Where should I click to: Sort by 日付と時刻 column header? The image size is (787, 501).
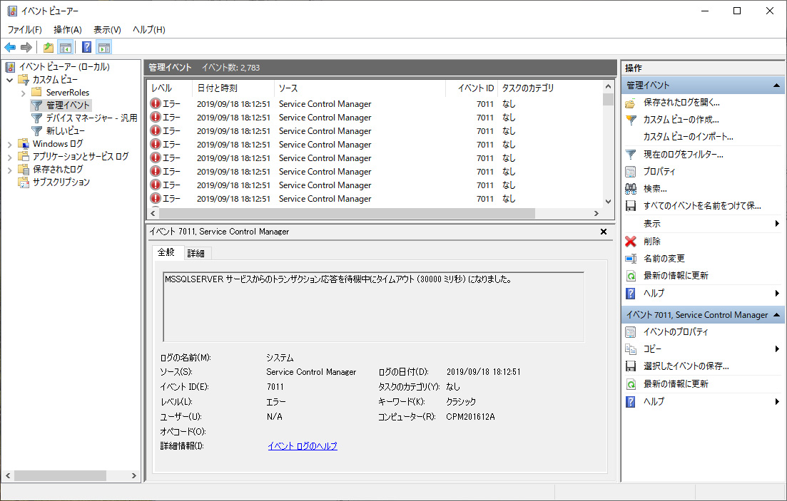[x=233, y=88]
